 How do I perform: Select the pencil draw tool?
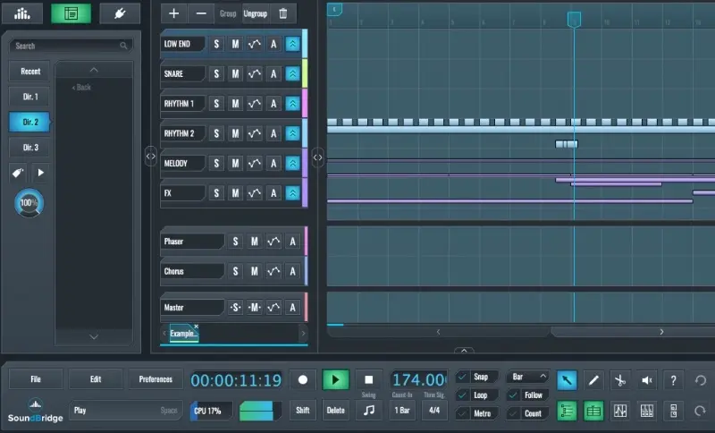point(593,380)
